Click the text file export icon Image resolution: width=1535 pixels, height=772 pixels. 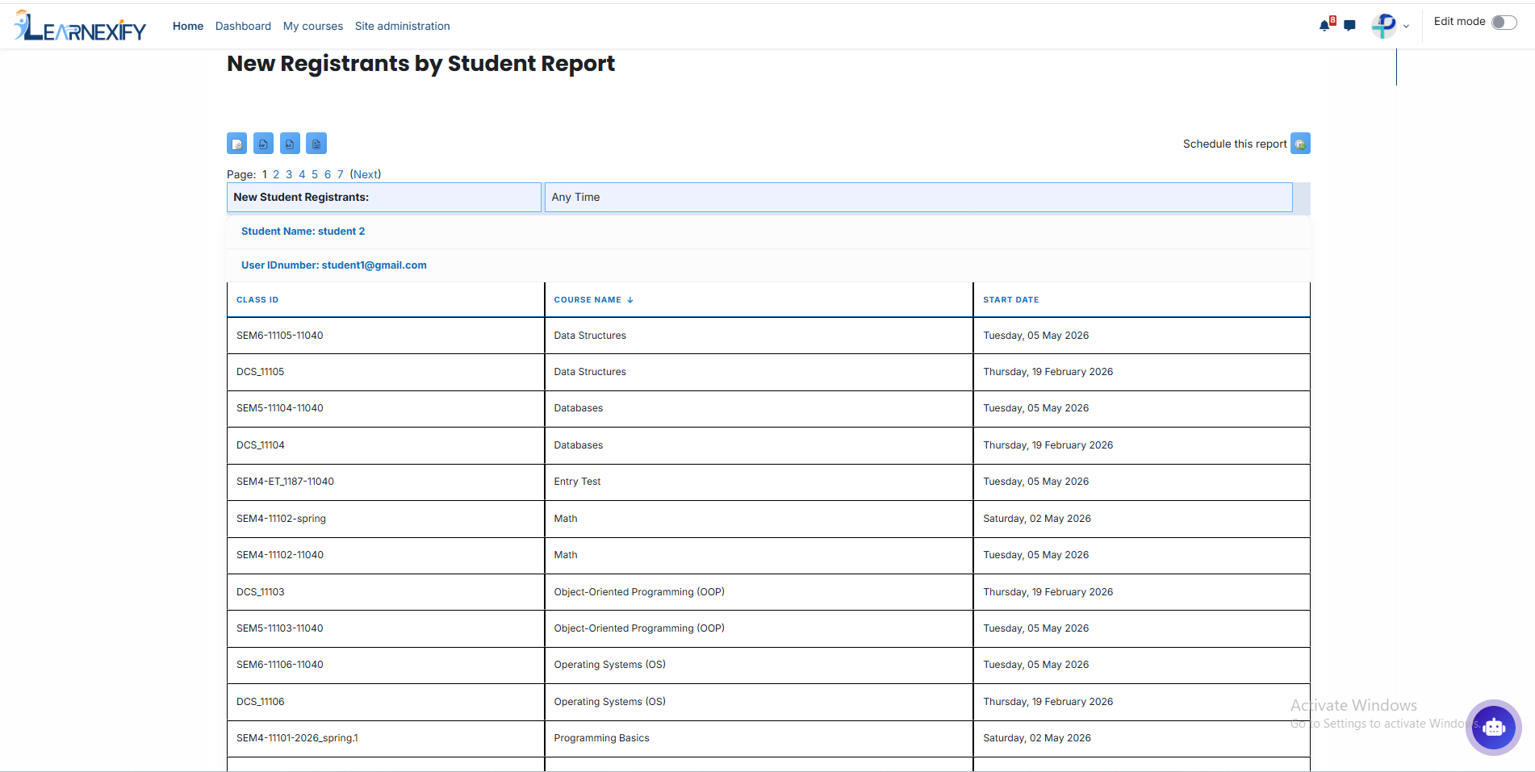pyautogui.click(x=316, y=144)
